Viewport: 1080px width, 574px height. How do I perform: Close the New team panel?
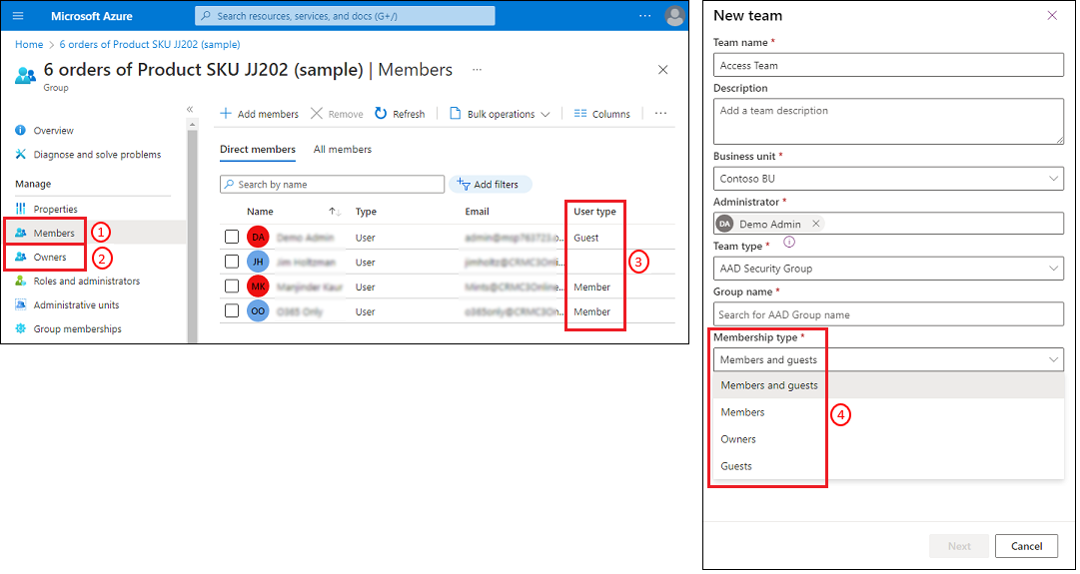click(x=1052, y=15)
